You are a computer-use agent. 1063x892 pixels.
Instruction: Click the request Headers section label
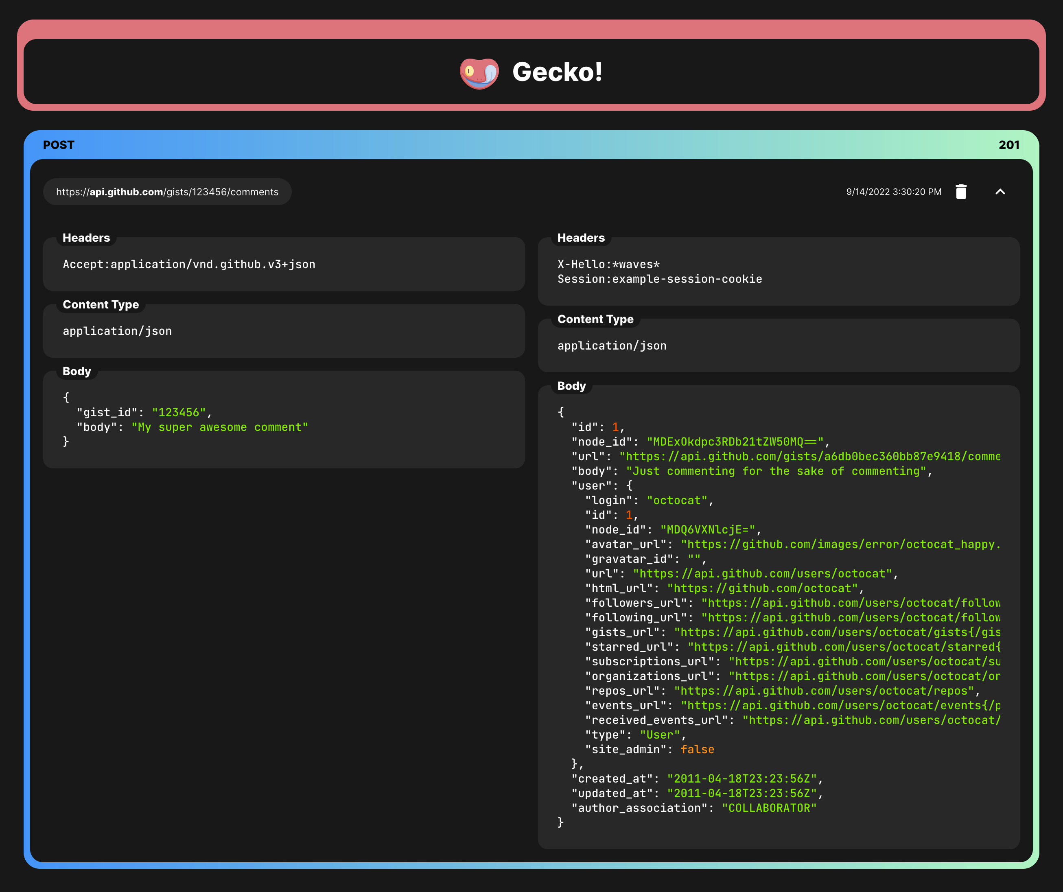pyautogui.click(x=86, y=238)
